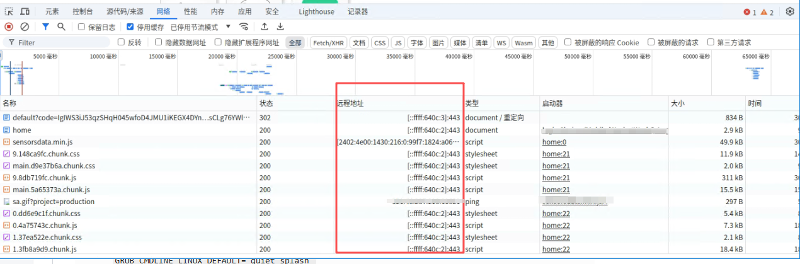Viewport: 800px width, 264px height.
Task: Filter requests by WS type
Action: coord(501,43)
